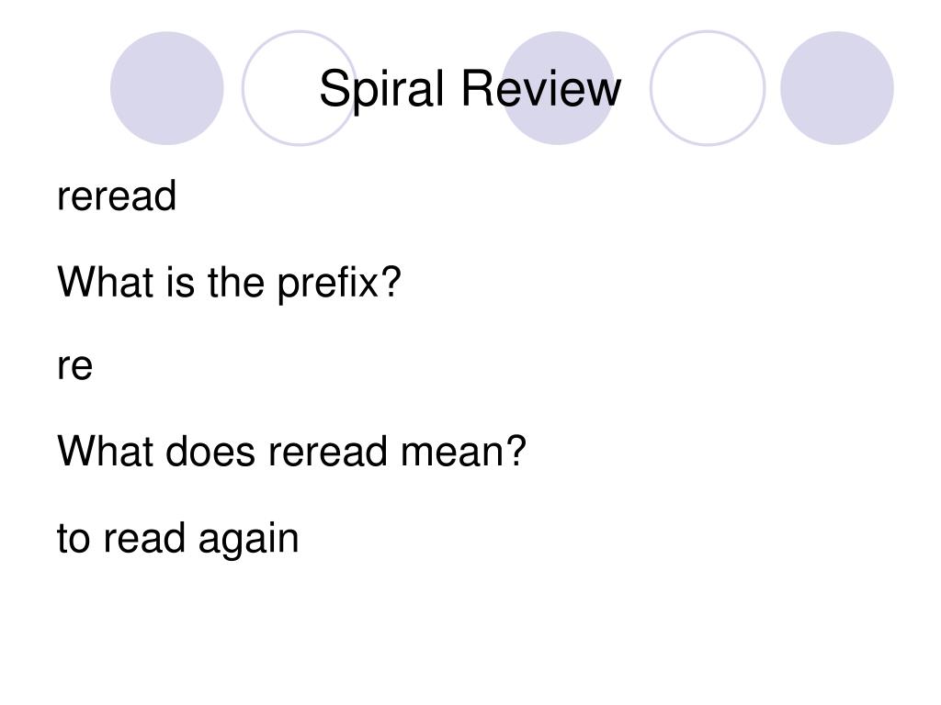Click the word reread in the second question
The height and width of the screenshot is (705, 941).
tap(328, 453)
